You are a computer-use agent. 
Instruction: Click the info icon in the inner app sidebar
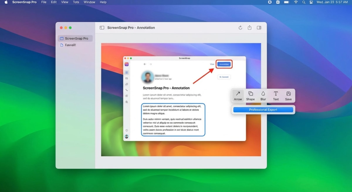127,130
